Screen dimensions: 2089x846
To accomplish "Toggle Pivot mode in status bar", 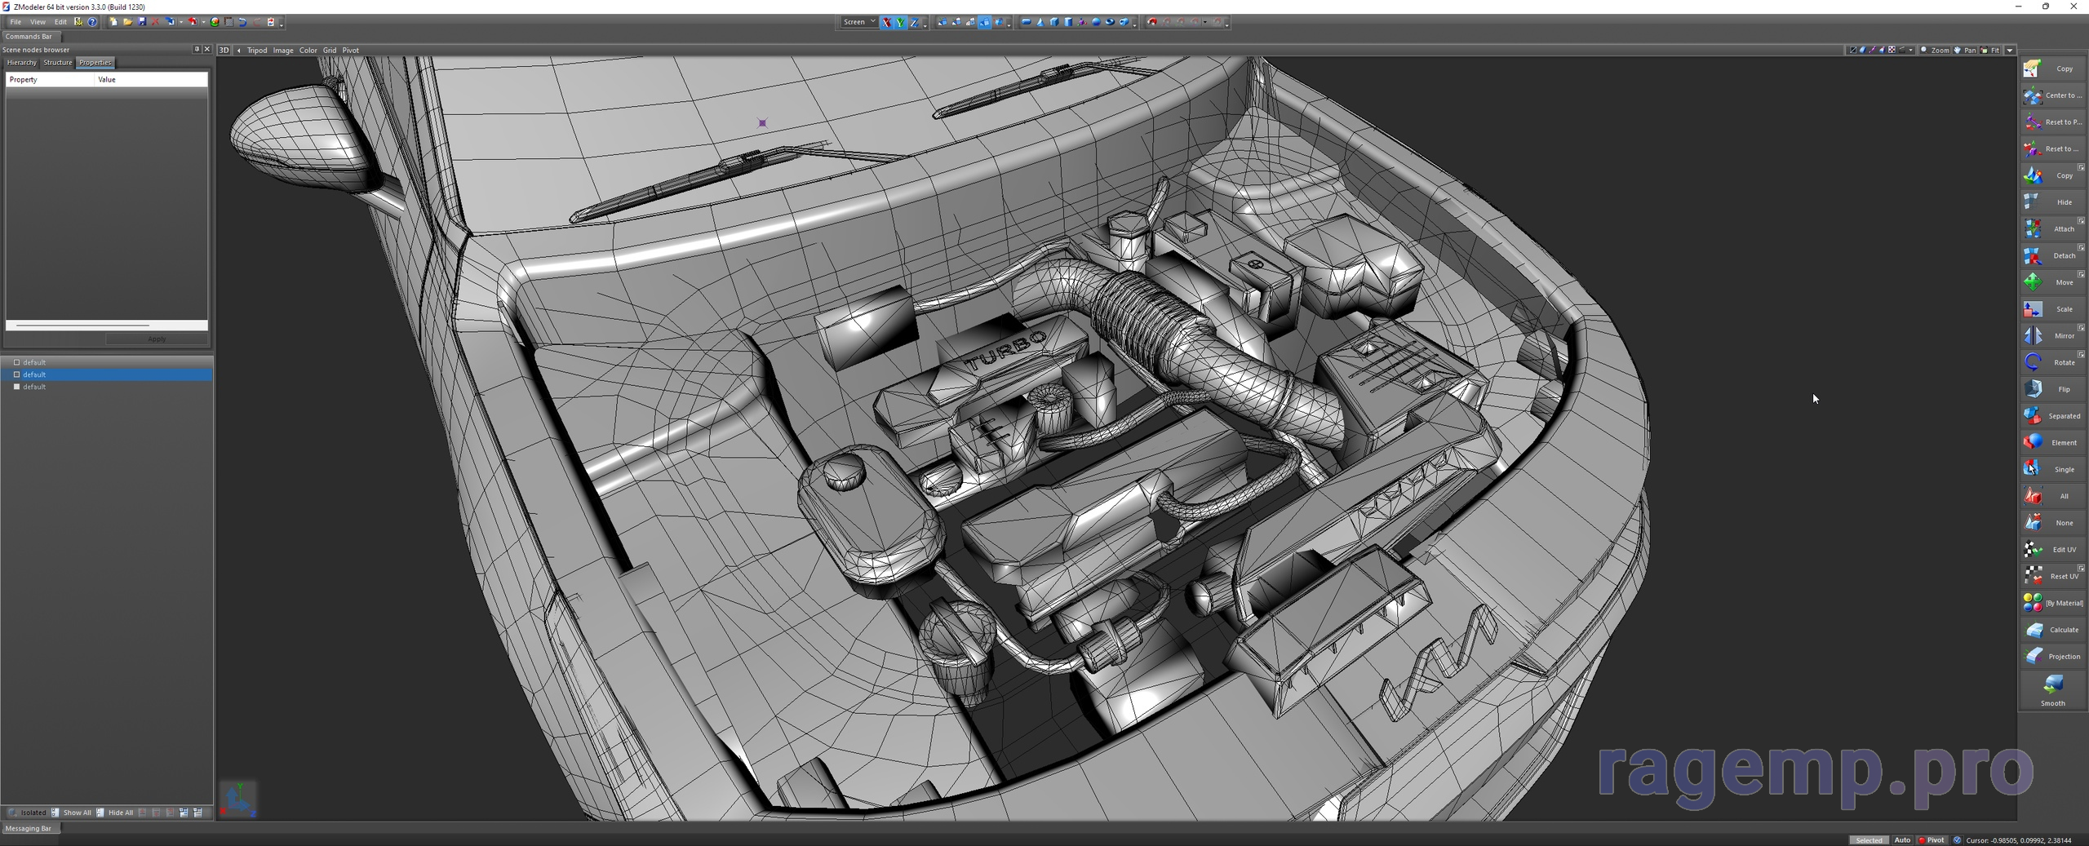I will click(1931, 839).
